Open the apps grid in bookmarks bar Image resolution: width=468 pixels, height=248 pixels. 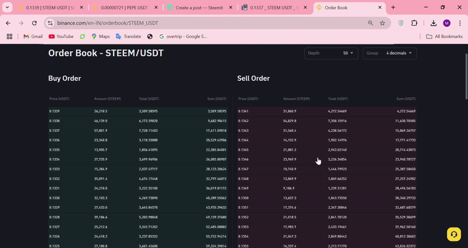pos(9,36)
